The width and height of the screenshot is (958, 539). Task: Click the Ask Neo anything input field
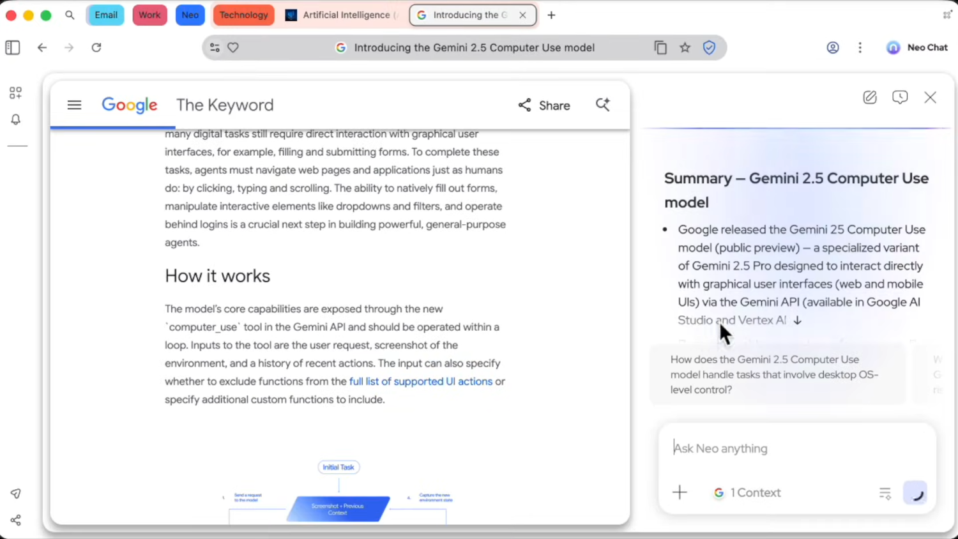click(797, 448)
